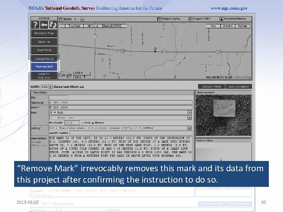Image resolution: width=283 pixels, height=212 pixels.
Task: Show All Marks on the map
Action: pos(93,26)
